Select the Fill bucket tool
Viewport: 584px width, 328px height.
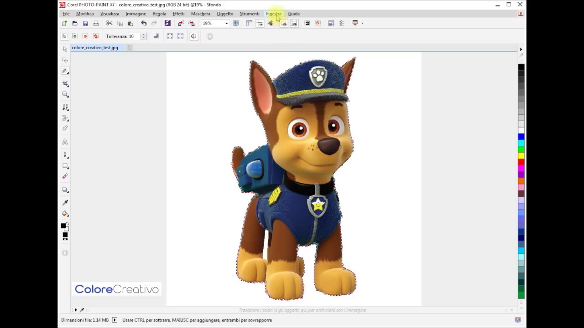(65, 213)
